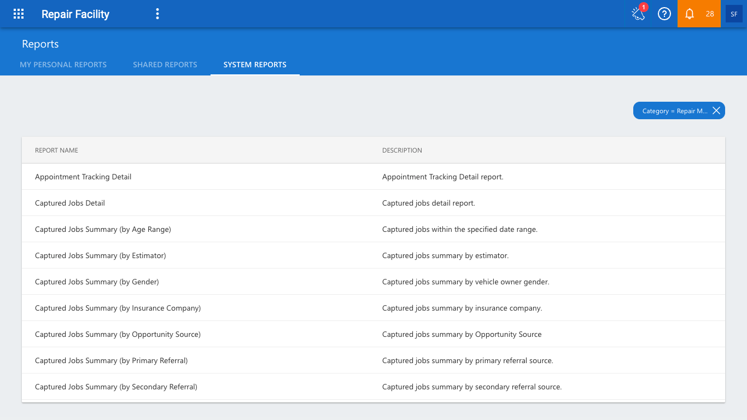Image resolution: width=747 pixels, height=420 pixels.
Task: Open Captured Jobs Summary (by Estimator)
Action: pyautogui.click(x=101, y=255)
